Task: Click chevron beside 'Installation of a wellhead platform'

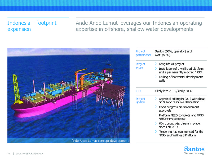Action: pos(156,69)
